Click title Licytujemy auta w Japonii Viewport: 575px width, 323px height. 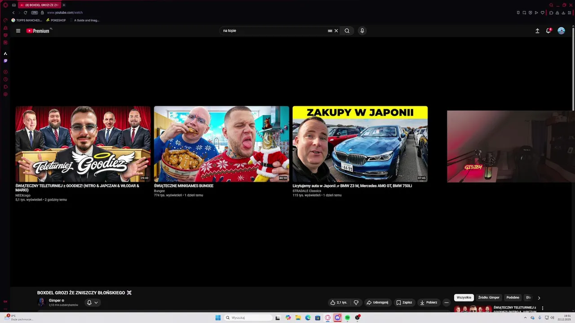coord(352,186)
